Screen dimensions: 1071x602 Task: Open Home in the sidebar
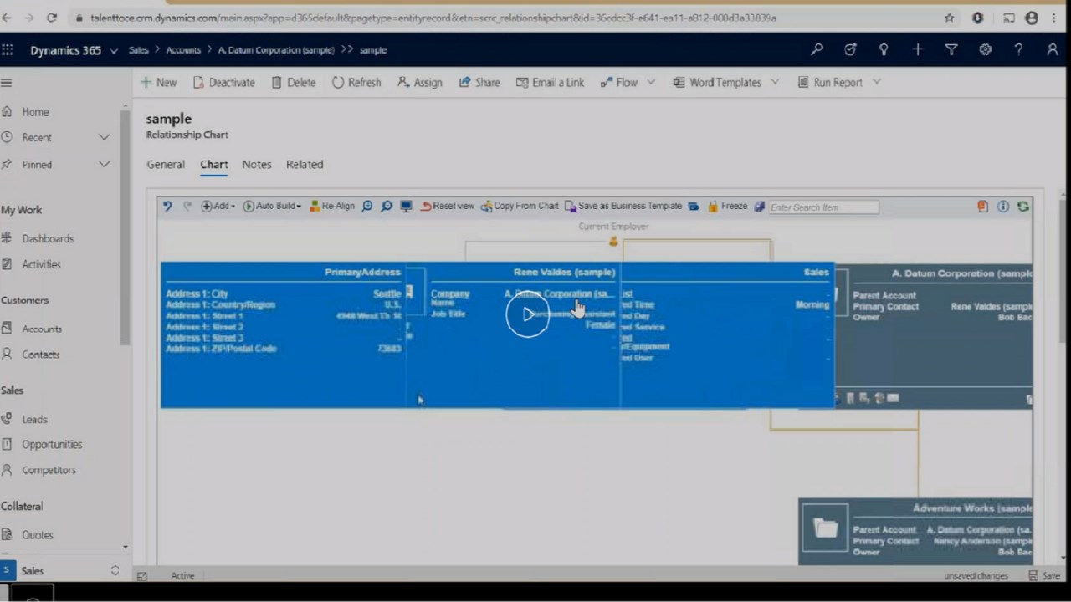(35, 112)
